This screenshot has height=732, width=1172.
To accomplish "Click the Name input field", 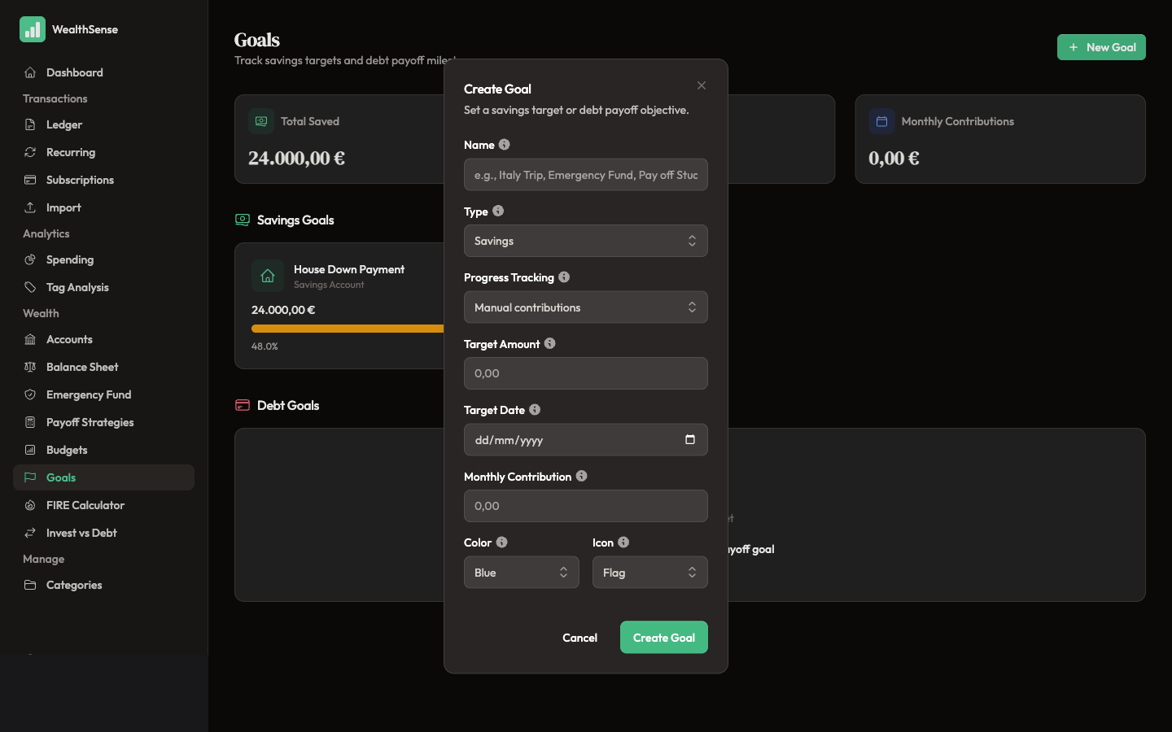I will [586, 175].
